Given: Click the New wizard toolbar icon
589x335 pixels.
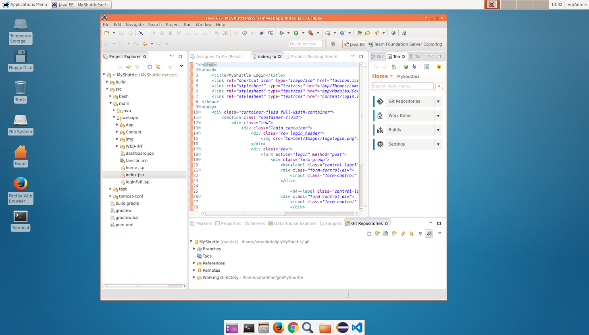Looking at the screenshot, I should [107, 33].
